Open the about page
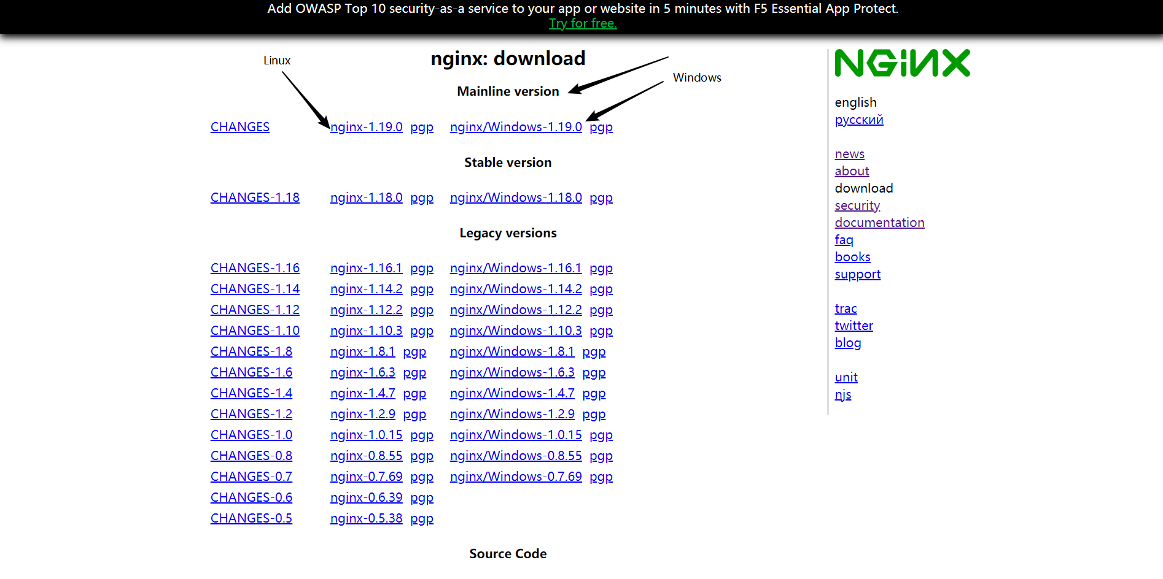The image size is (1163, 579). pos(852,171)
